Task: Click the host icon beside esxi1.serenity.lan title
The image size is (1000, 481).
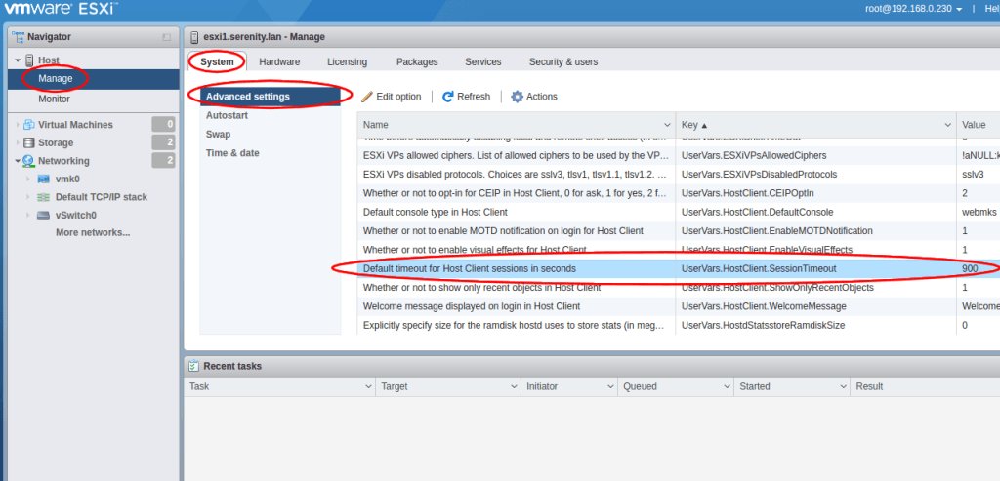Action: point(194,37)
